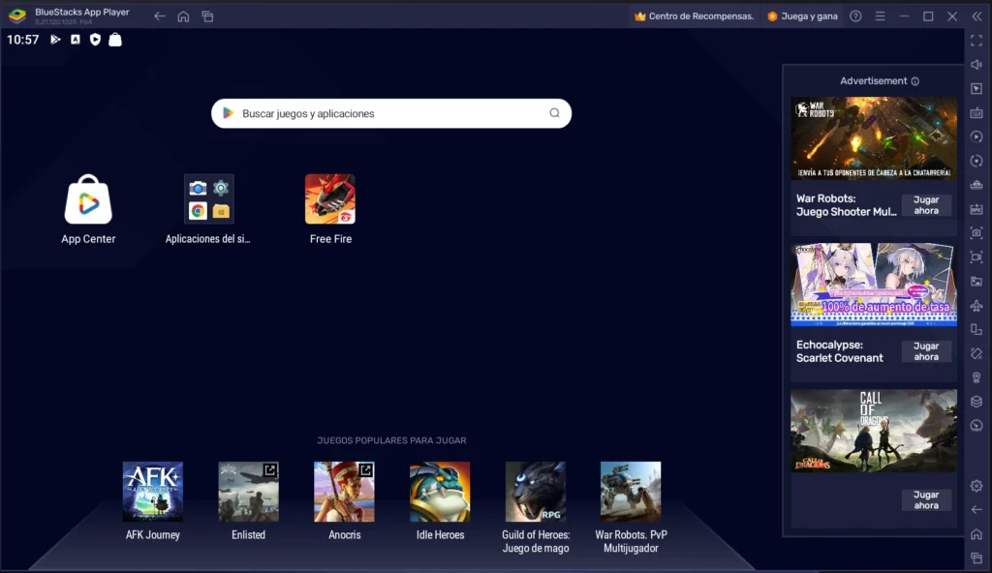
Task: Click the magnifier icon in search bar
Action: click(555, 113)
